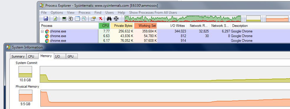Click the 6,297 network send value

[226, 31]
